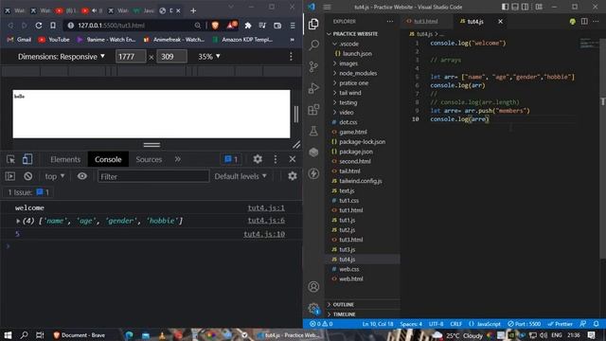The image size is (606, 341).
Task: Click VS Code notifications bell
Action: point(596,324)
